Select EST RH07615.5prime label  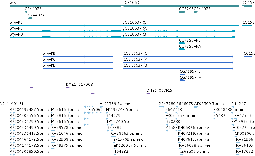click(193, 140)
